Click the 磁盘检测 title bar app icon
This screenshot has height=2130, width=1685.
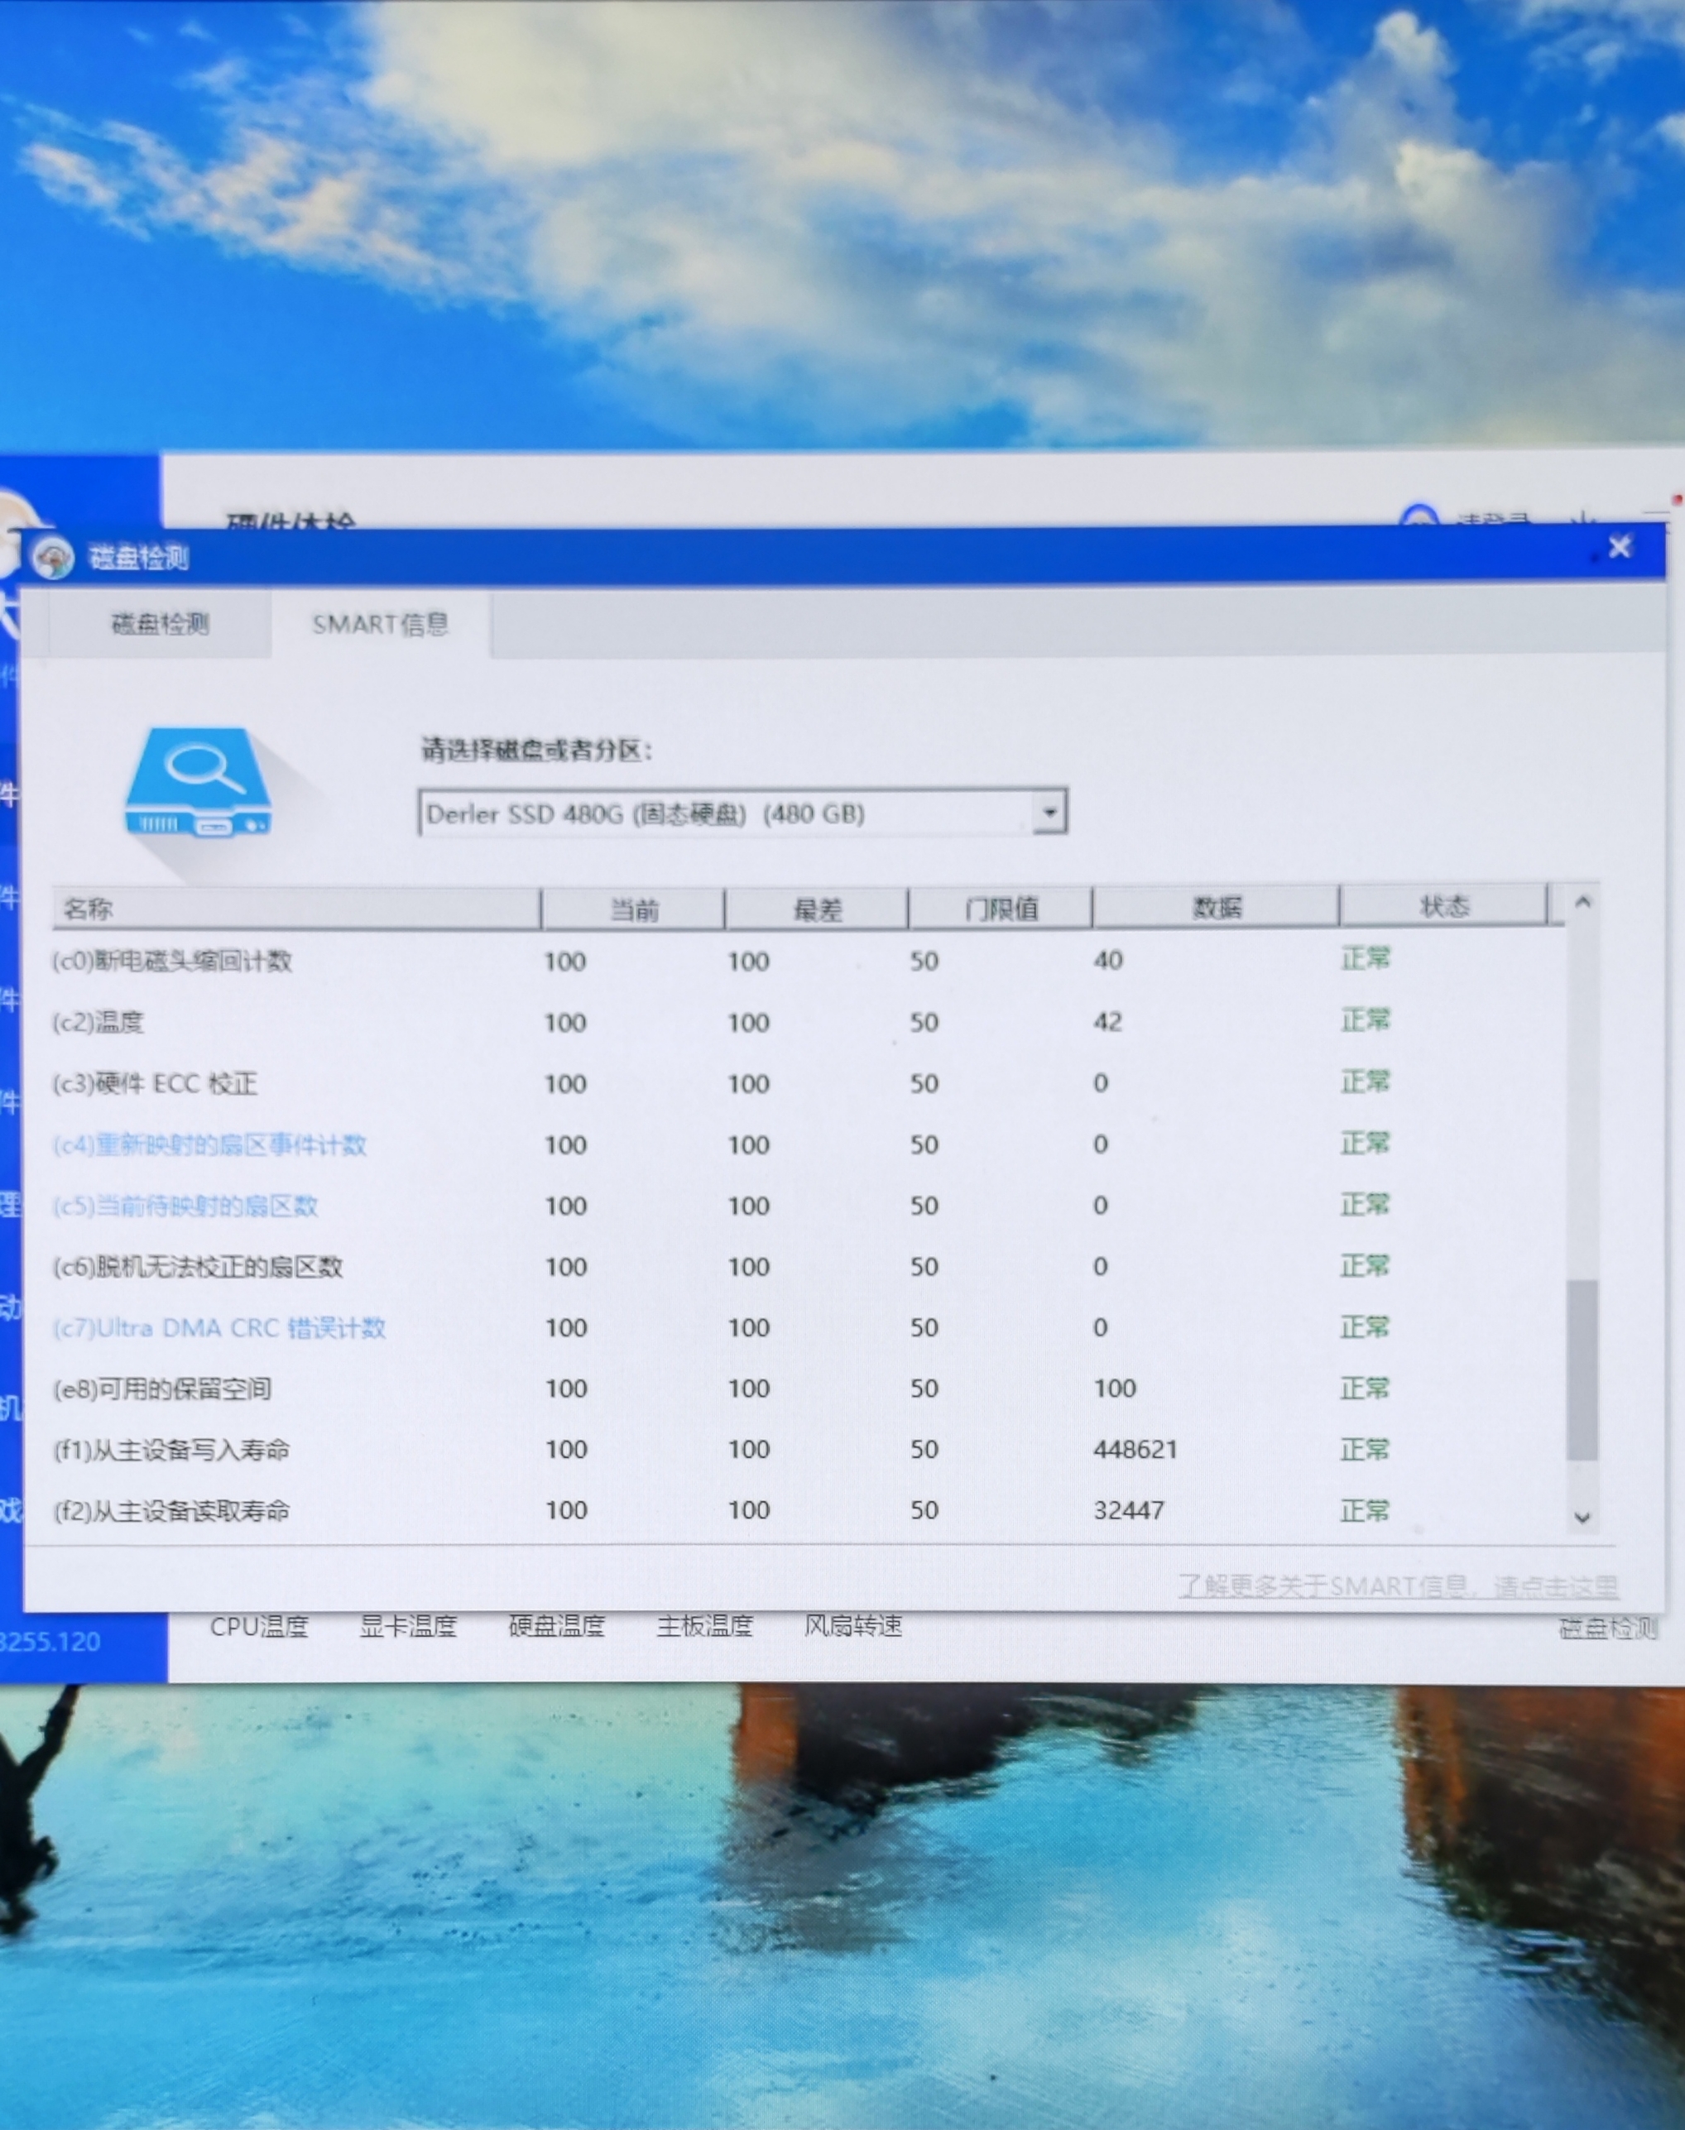pyautogui.click(x=52, y=558)
